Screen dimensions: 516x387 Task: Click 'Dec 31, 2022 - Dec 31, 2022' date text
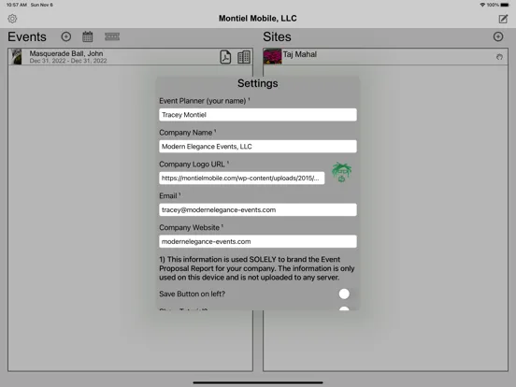pos(68,61)
